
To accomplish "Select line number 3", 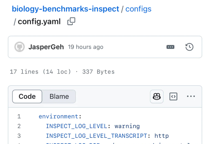I will 19,136.
